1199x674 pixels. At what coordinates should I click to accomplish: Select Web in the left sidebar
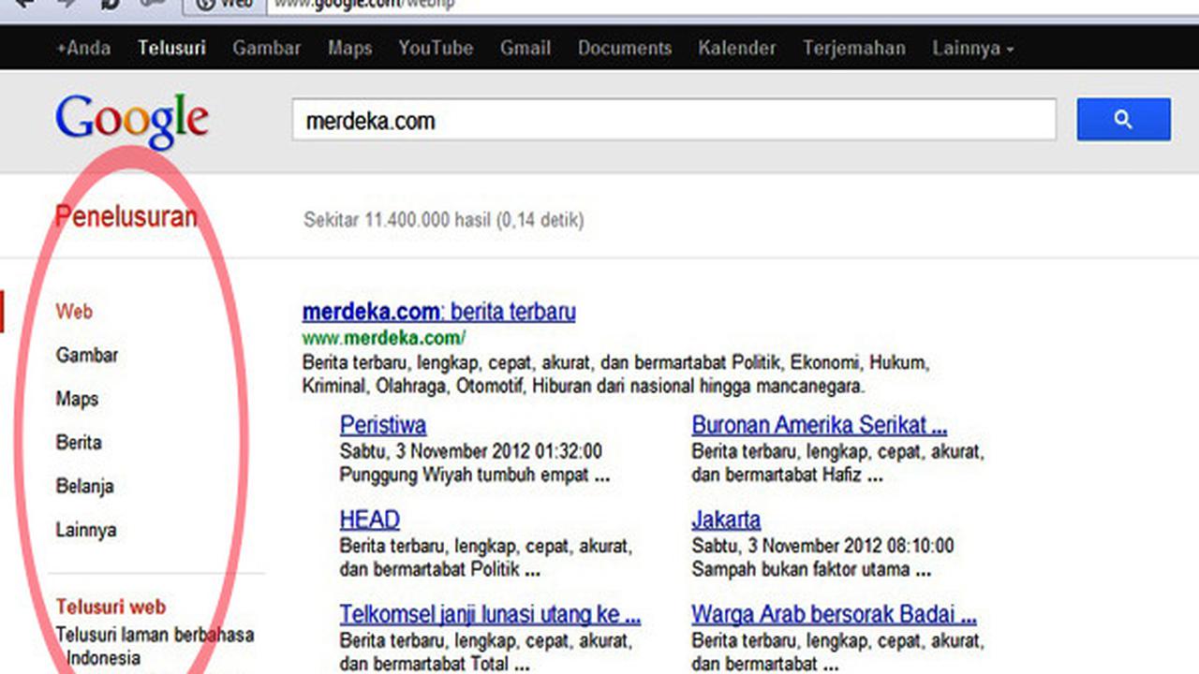pyautogui.click(x=74, y=312)
